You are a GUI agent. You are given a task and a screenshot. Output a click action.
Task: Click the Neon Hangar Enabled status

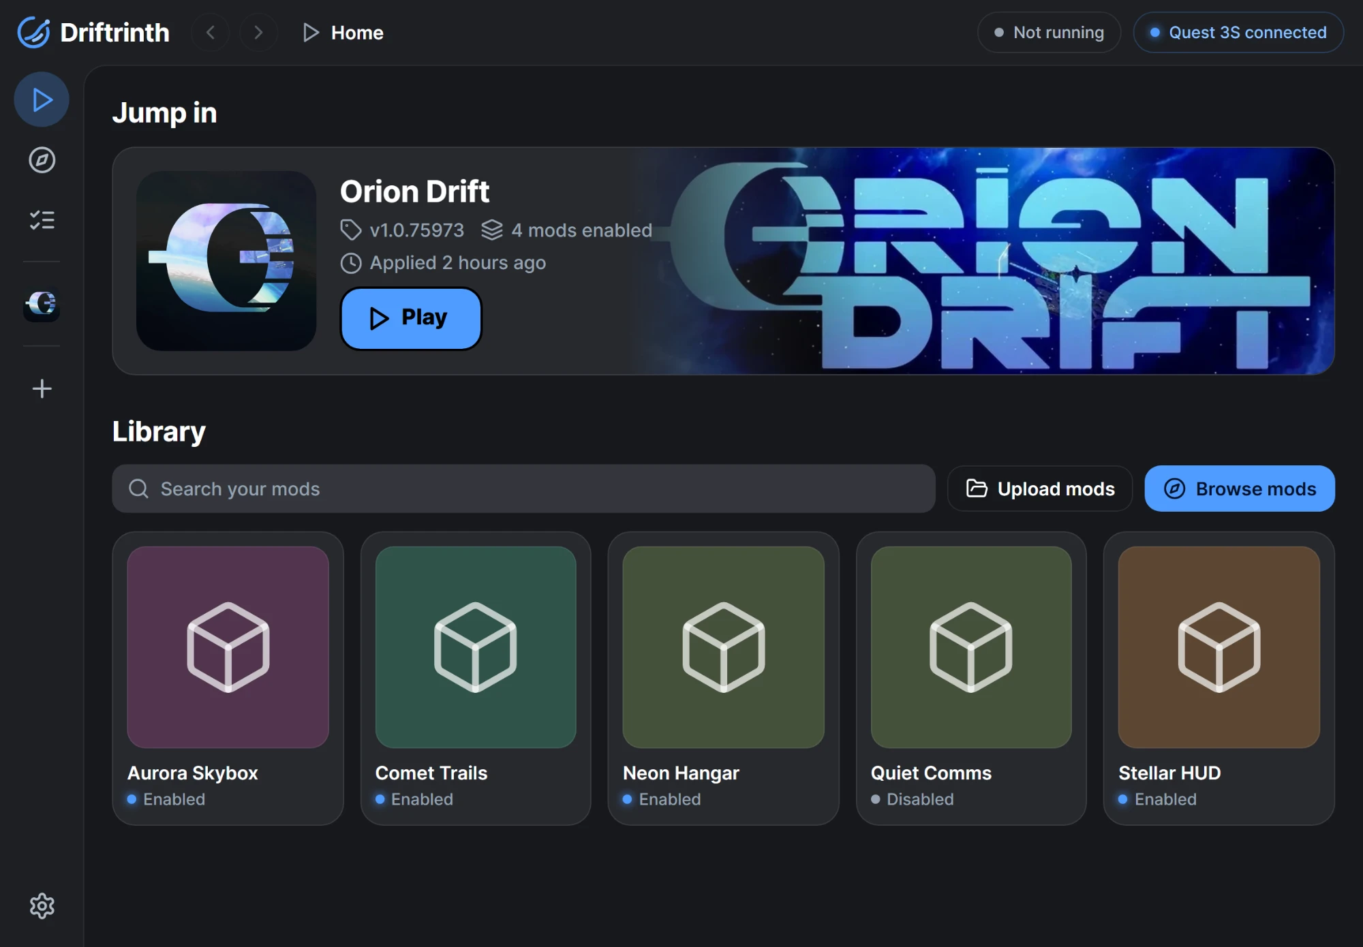pos(662,799)
